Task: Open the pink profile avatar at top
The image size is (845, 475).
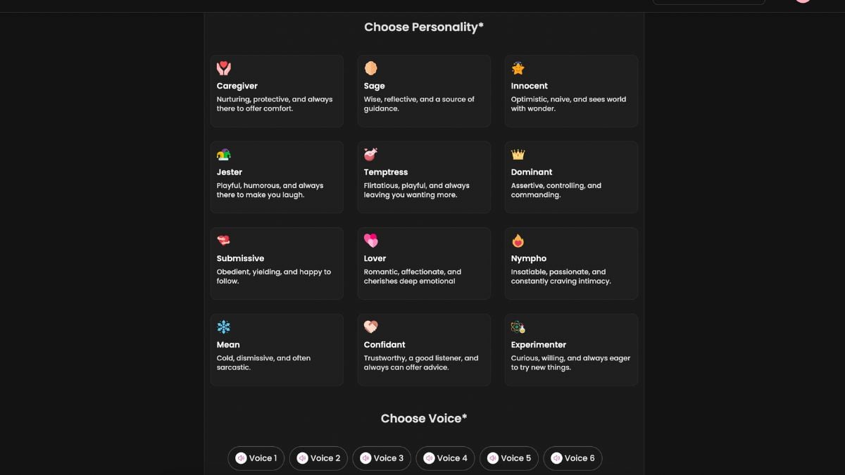Action: point(803,1)
